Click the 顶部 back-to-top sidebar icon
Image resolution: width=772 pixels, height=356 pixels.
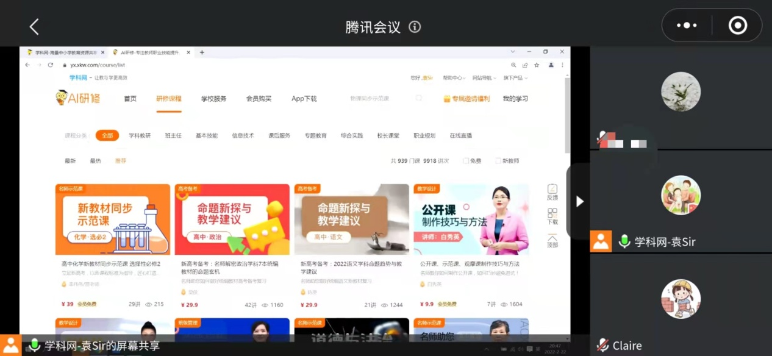[x=552, y=241]
